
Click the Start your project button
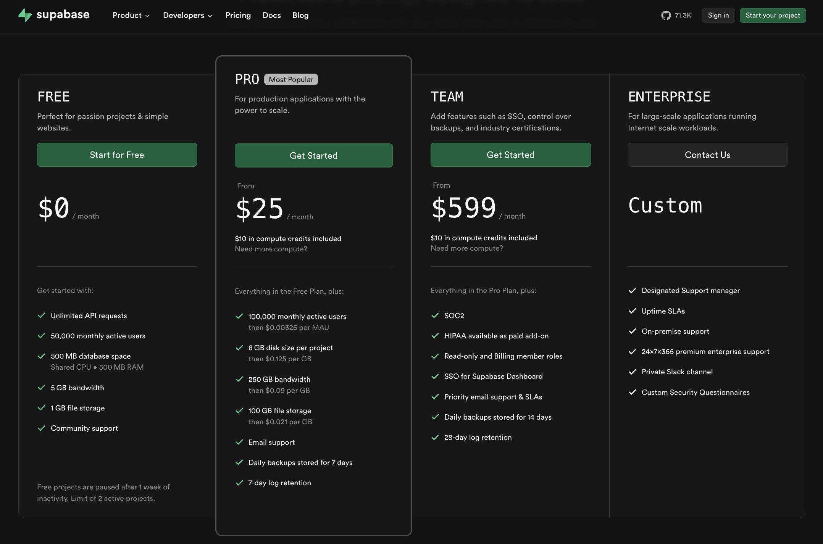(773, 15)
